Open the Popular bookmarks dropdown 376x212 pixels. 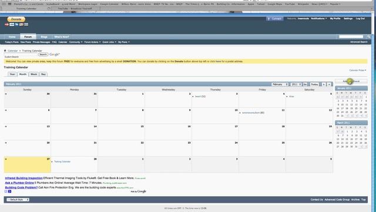pos(335,4)
